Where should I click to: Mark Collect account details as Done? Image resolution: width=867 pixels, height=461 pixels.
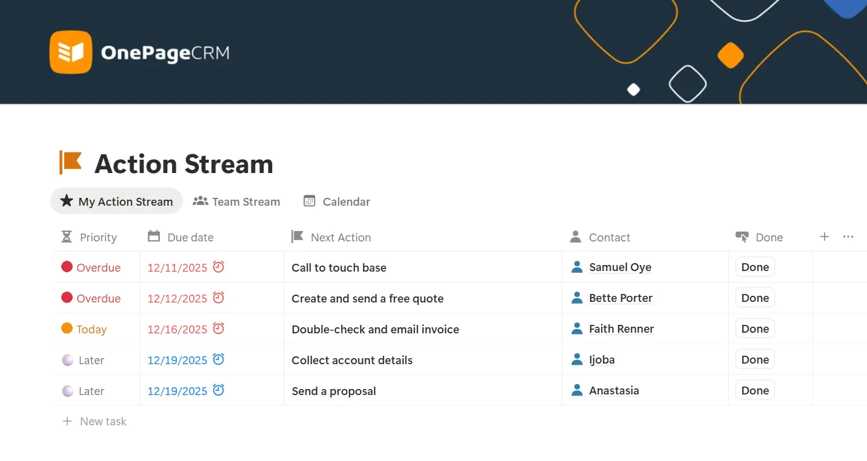[755, 359]
